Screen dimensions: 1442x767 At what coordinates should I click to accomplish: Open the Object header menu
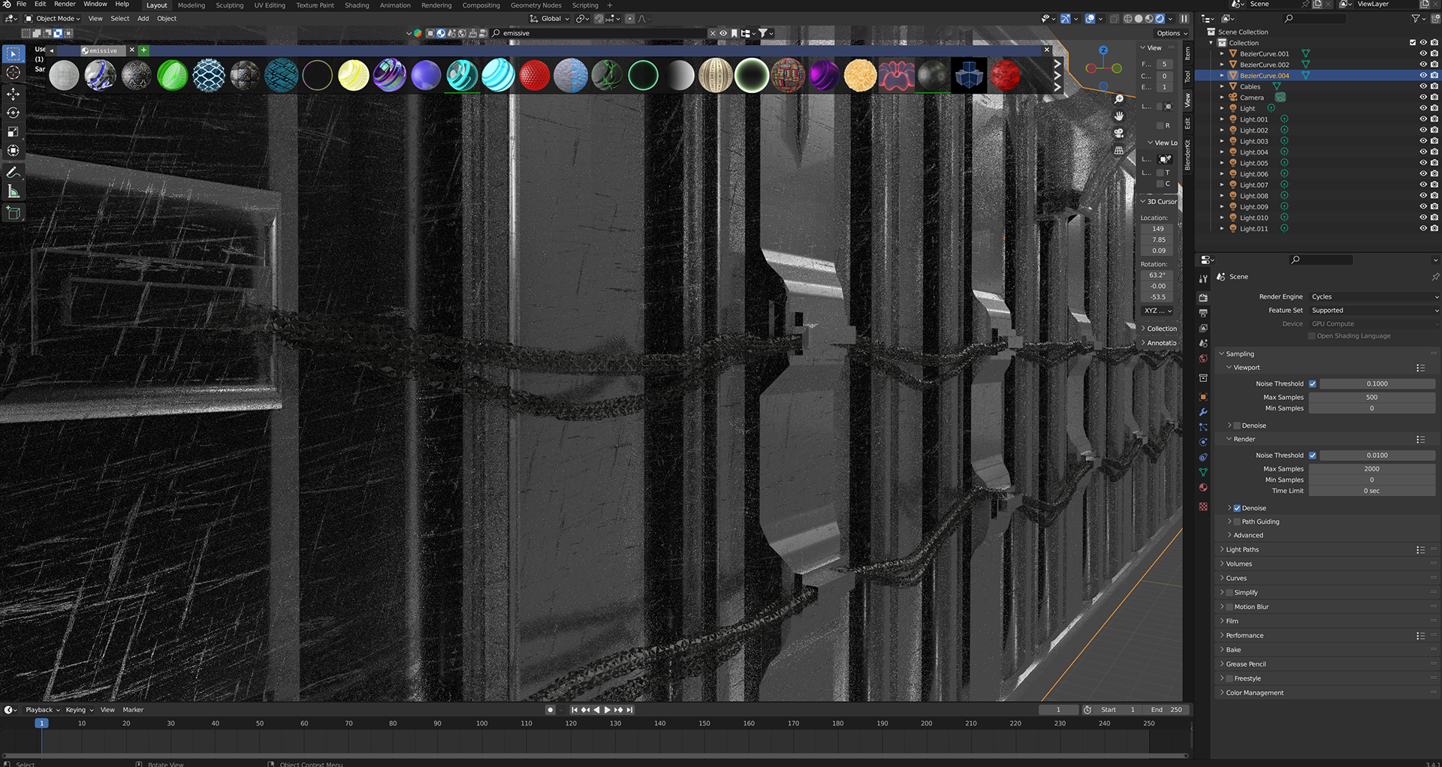[x=167, y=19]
